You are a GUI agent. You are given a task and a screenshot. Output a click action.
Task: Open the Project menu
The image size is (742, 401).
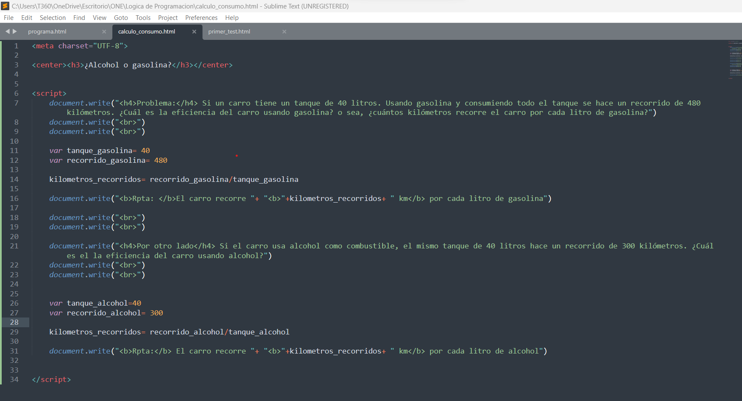coord(168,18)
